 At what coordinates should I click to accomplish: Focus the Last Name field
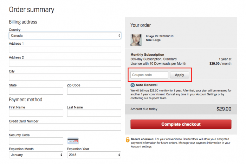pos(94,113)
